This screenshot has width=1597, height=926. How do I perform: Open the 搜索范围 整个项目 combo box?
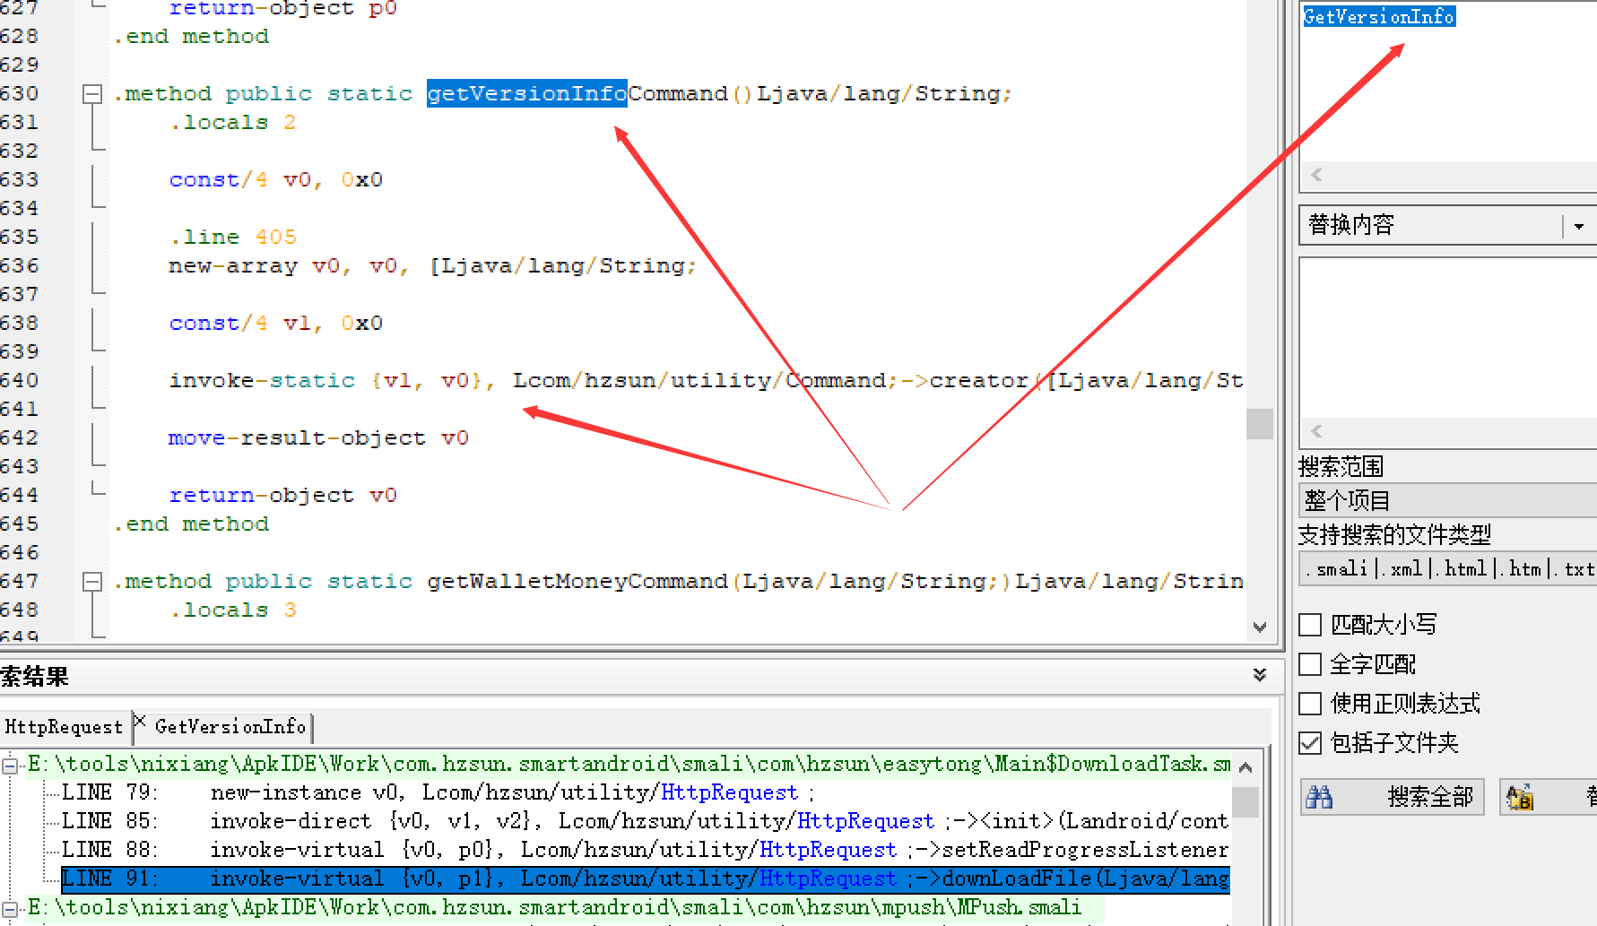pyautogui.click(x=1447, y=500)
